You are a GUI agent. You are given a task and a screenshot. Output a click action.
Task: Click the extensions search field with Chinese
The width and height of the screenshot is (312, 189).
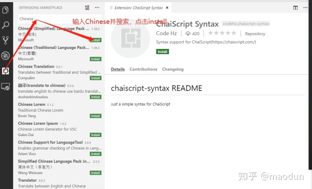point(60,19)
